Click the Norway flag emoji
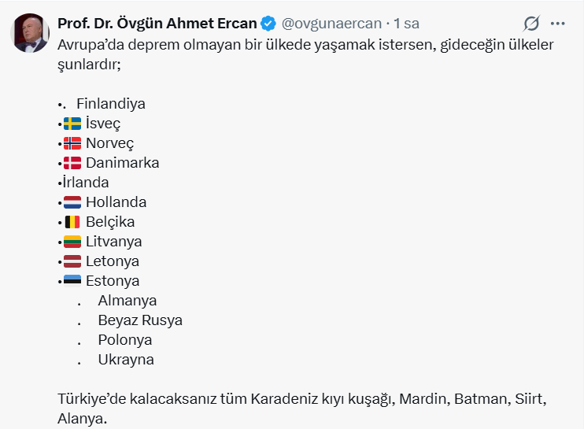Viewport: 584px width, 429px height. [72, 143]
